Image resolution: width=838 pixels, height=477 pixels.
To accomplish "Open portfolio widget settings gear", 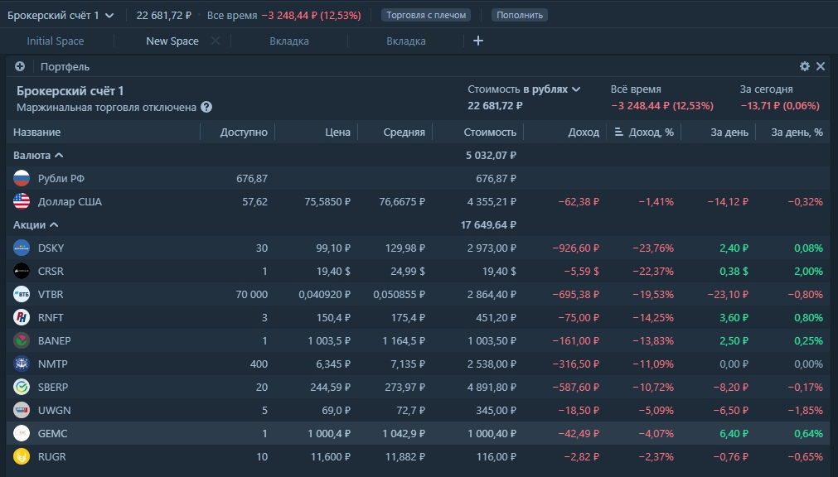I will pos(804,66).
